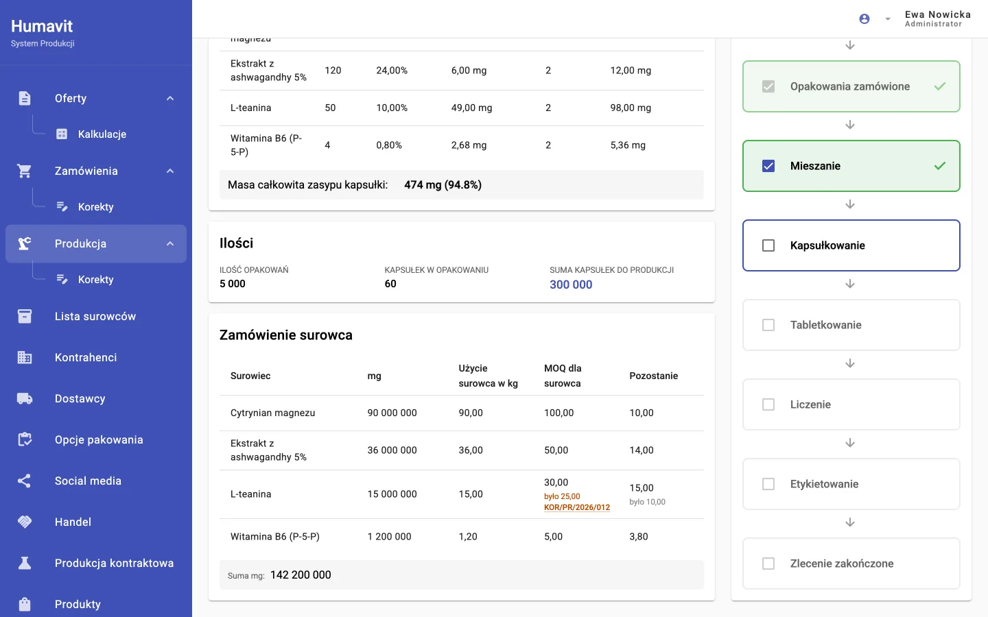
Task: Check the Tabletkowanie checkbox
Action: 768,325
